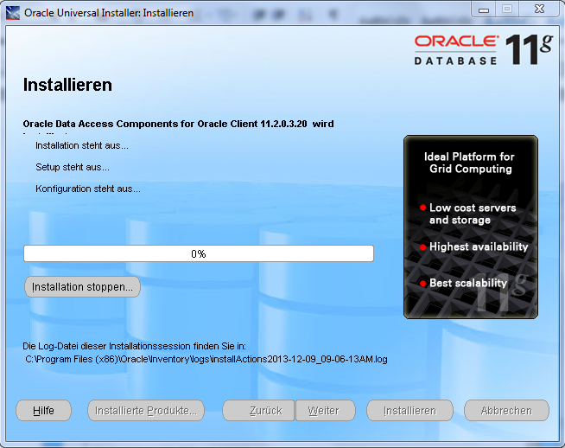Screen dimensions: 565x448
Task: Click the Installierte Produkte button
Action: click(x=146, y=411)
